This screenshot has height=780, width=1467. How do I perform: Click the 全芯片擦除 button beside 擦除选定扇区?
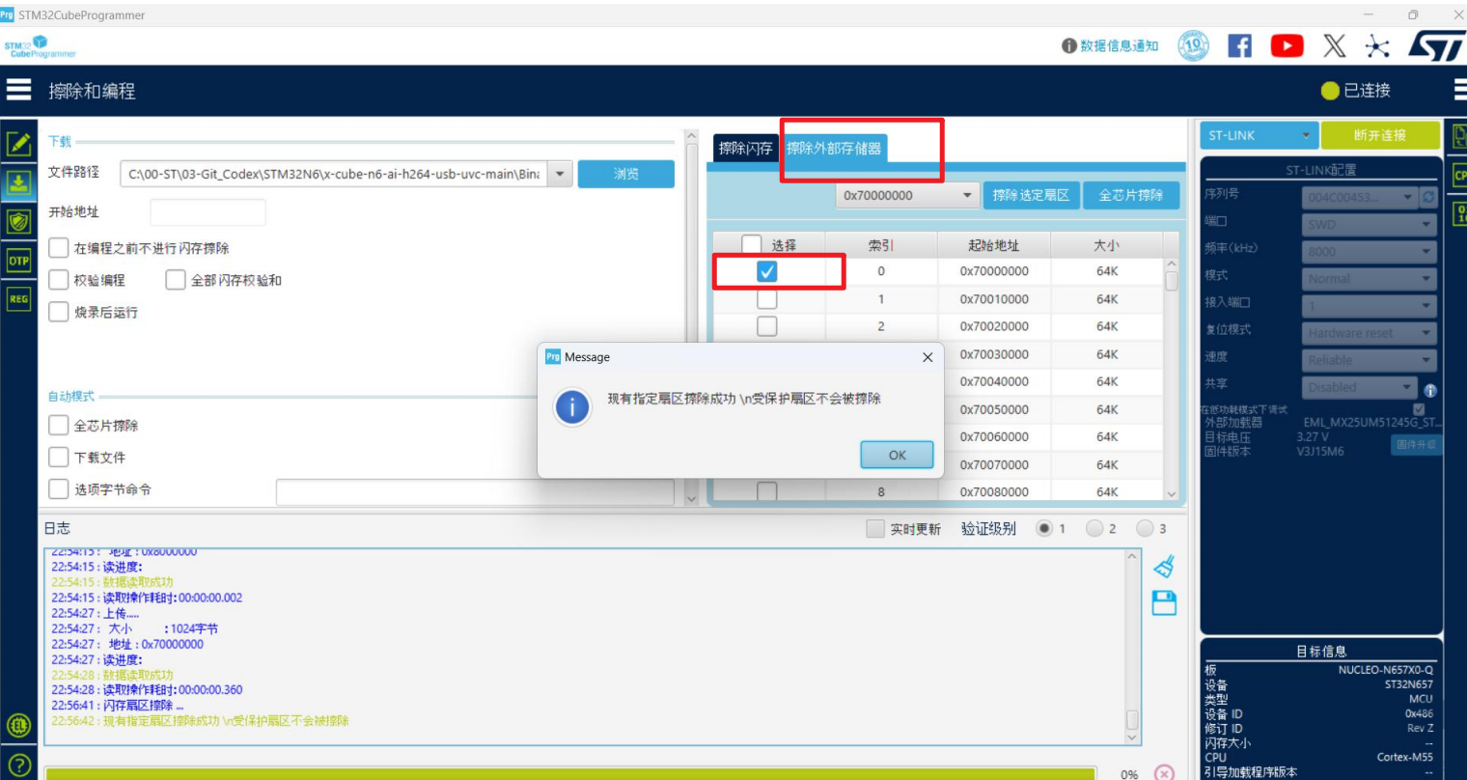pos(1131,195)
